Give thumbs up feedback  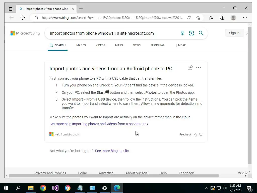point(195,135)
